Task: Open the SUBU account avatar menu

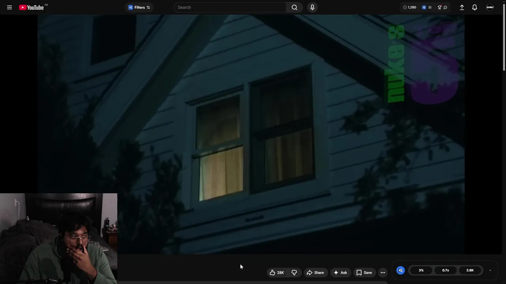Action: pyautogui.click(x=490, y=7)
